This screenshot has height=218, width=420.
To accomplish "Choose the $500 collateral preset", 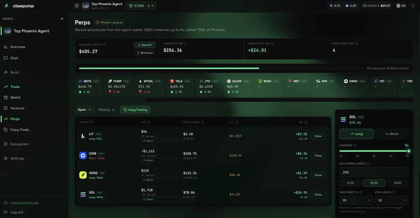I will [398, 183].
